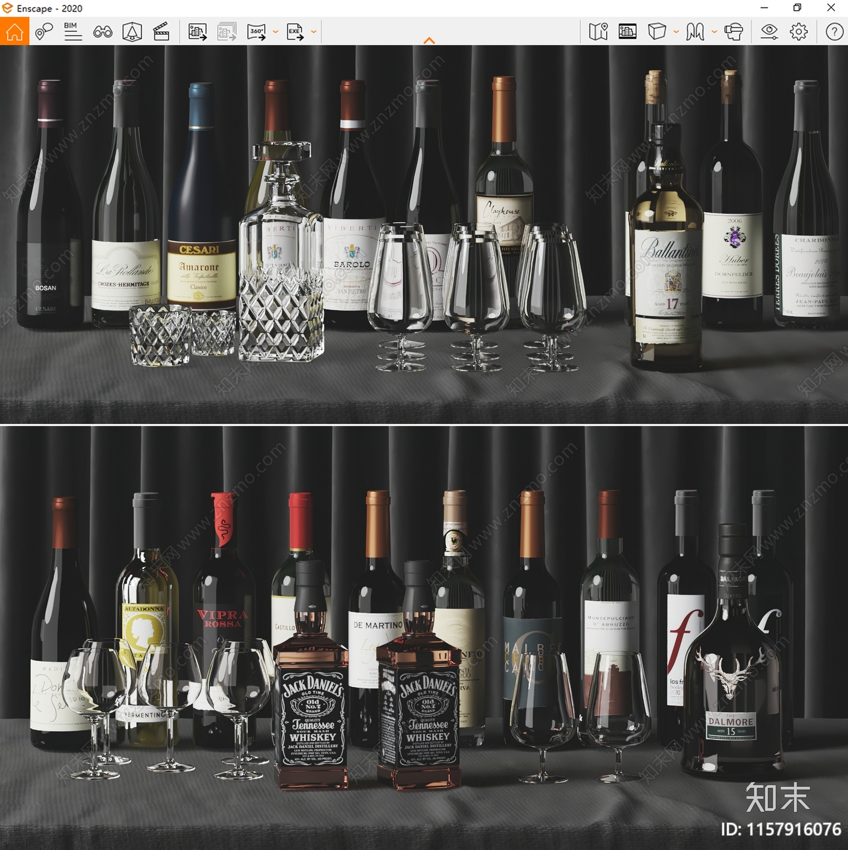The image size is (848, 850).
Task: Open the minimap with location pin icon
Action: tap(598, 32)
